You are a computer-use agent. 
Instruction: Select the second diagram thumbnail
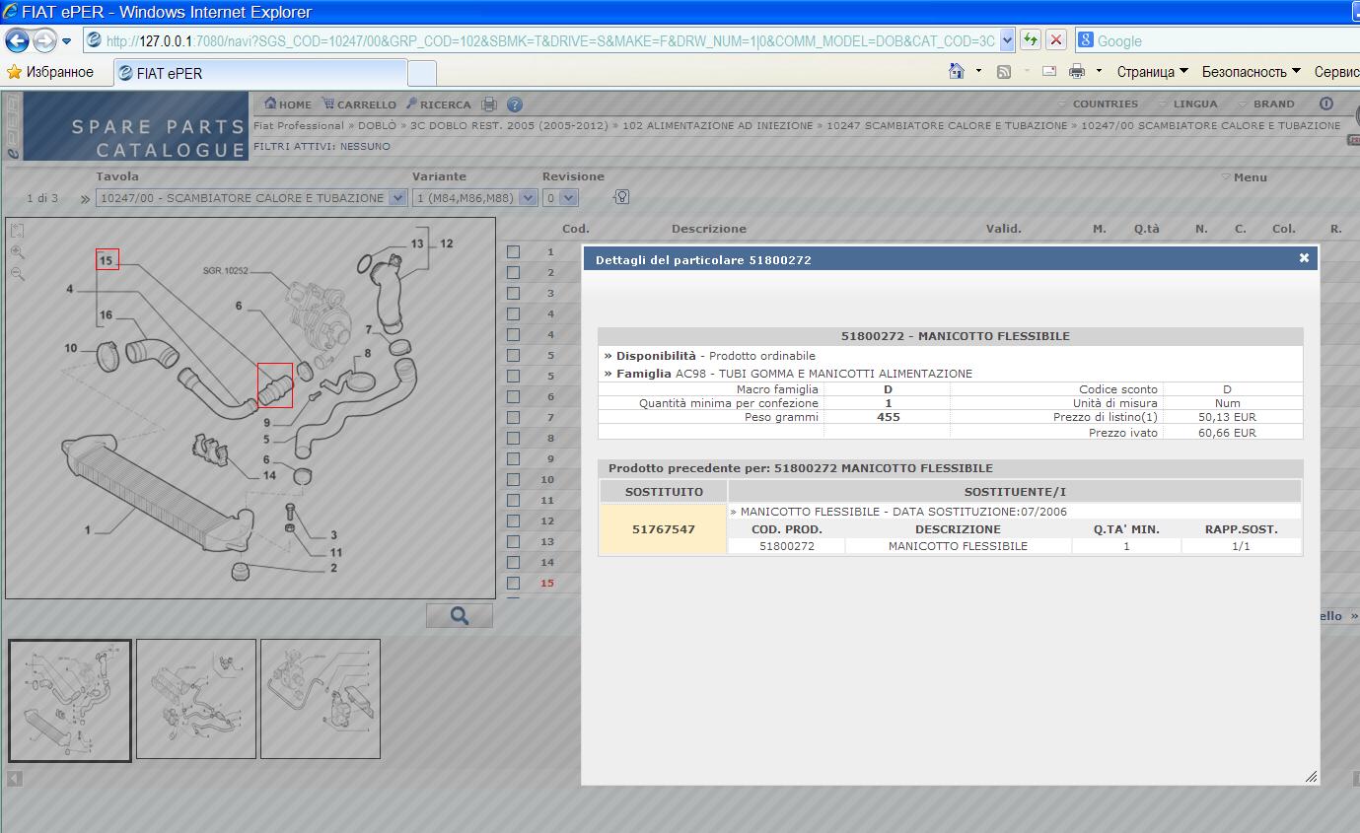coord(196,699)
